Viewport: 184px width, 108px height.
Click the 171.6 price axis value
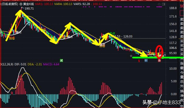tap(173, 16)
